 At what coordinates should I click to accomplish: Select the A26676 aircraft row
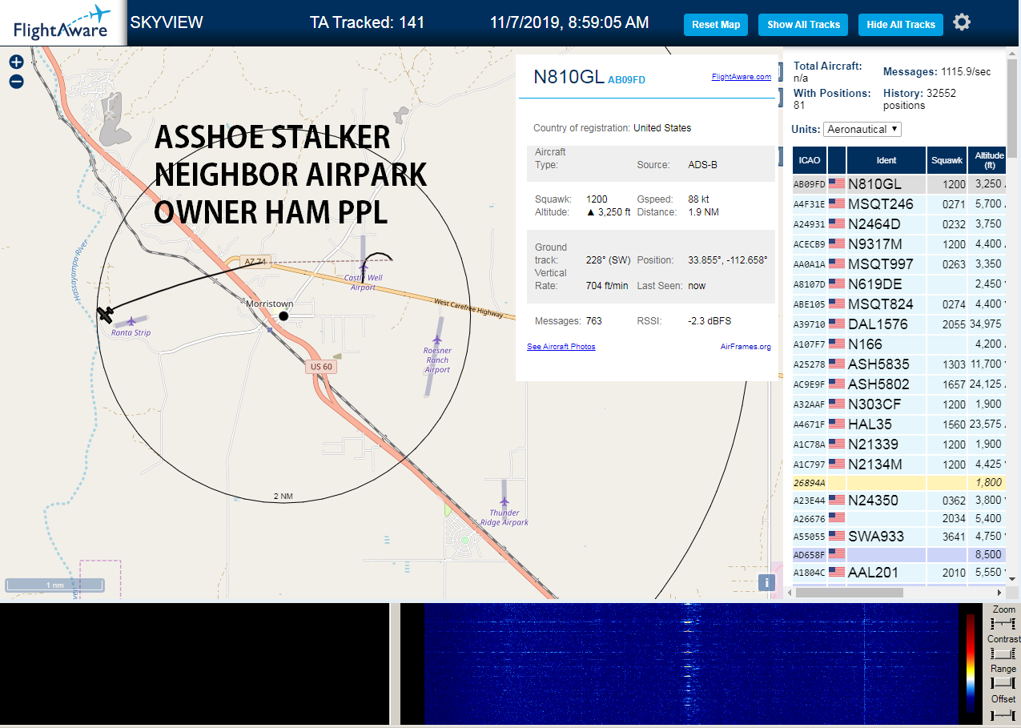click(x=899, y=518)
